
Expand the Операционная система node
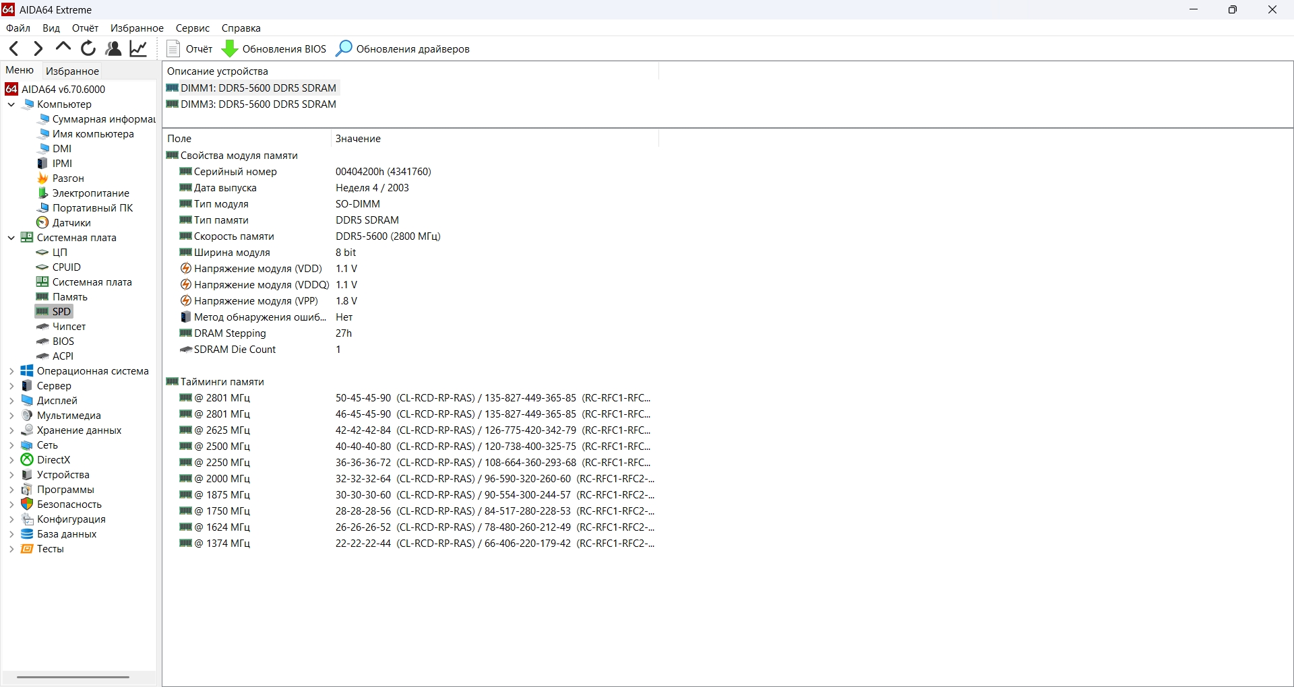pos(11,371)
